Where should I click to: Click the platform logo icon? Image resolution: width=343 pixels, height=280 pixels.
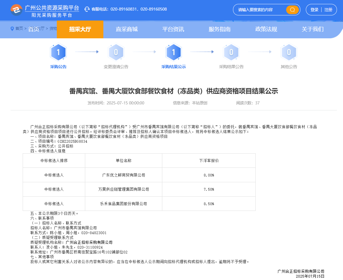click(x=16, y=10)
